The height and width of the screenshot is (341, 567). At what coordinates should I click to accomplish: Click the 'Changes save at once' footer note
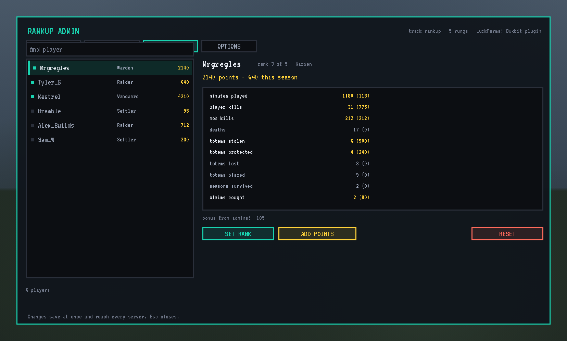[103, 317]
